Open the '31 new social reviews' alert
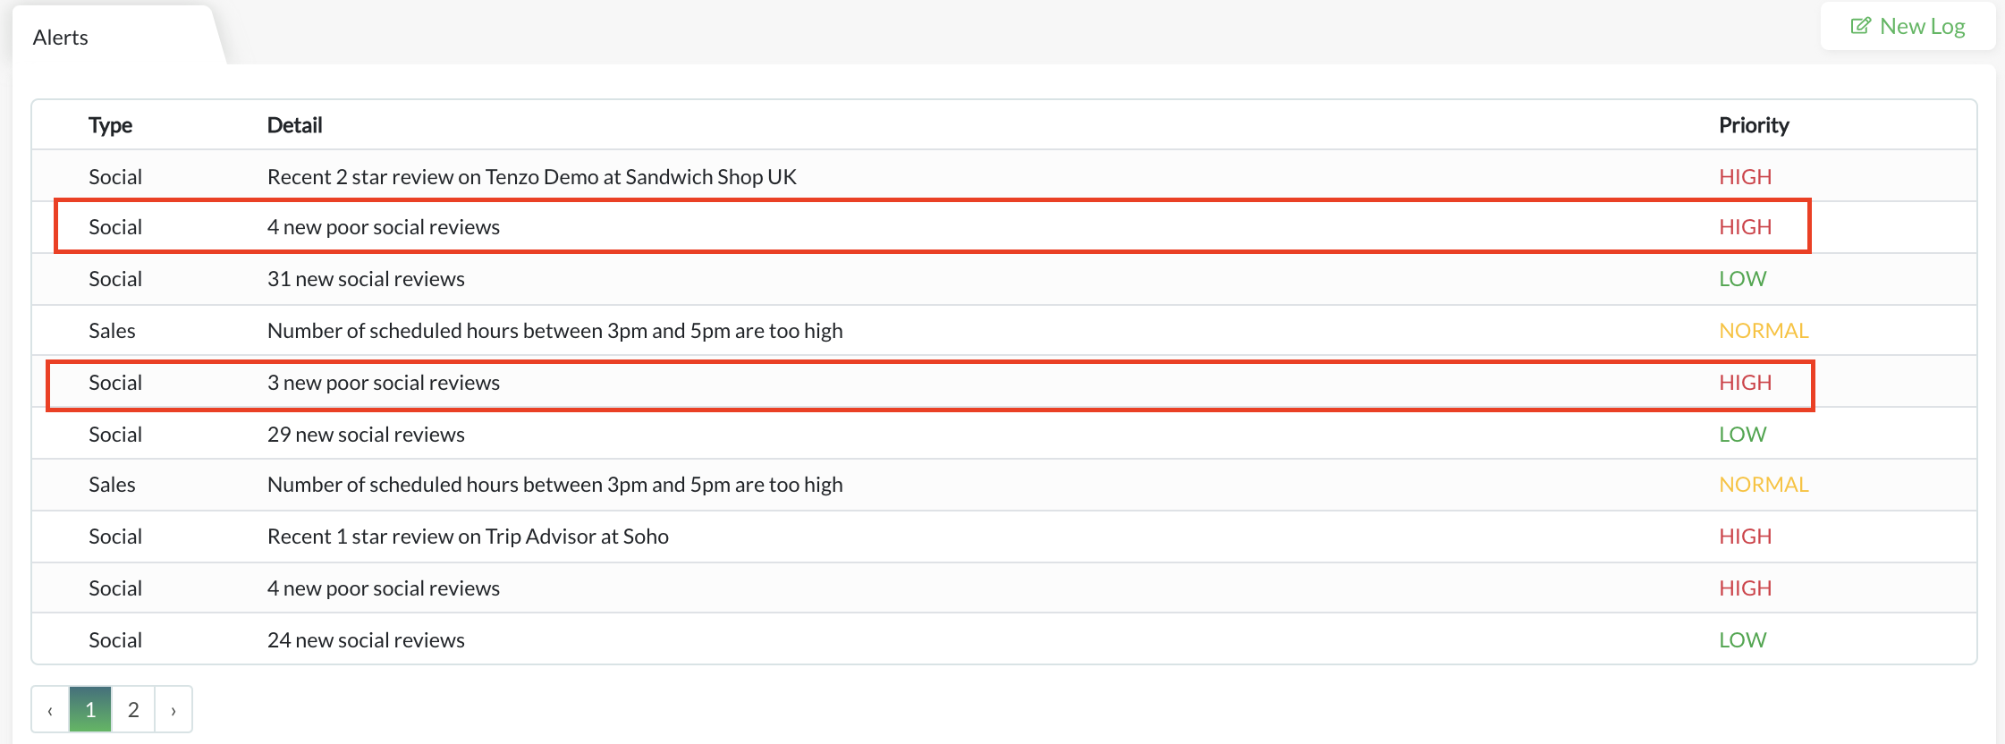This screenshot has width=2005, height=744. [x=1003, y=279]
